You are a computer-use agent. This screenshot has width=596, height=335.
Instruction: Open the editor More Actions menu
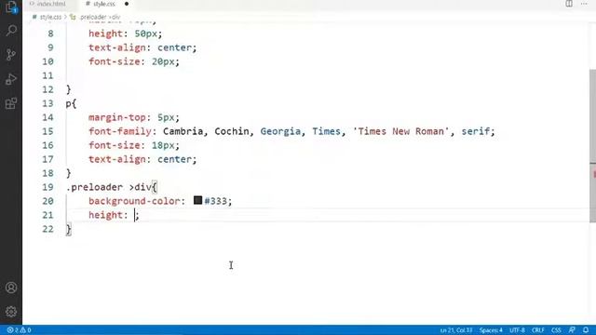[x=584, y=4]
